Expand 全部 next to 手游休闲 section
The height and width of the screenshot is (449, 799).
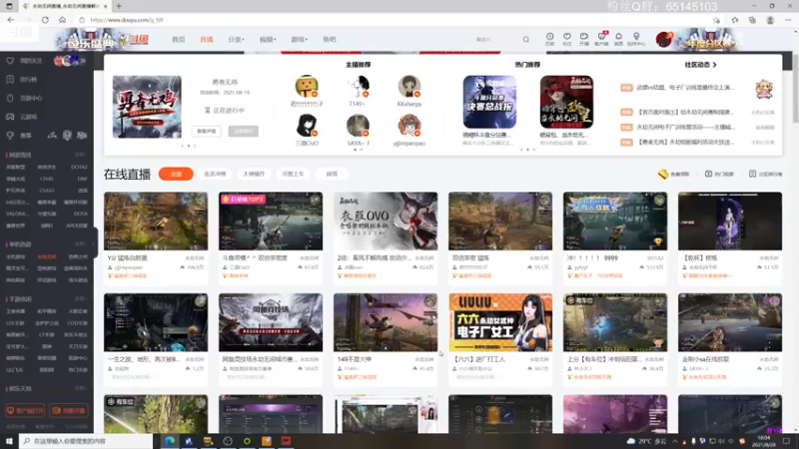tap(81, 298)
